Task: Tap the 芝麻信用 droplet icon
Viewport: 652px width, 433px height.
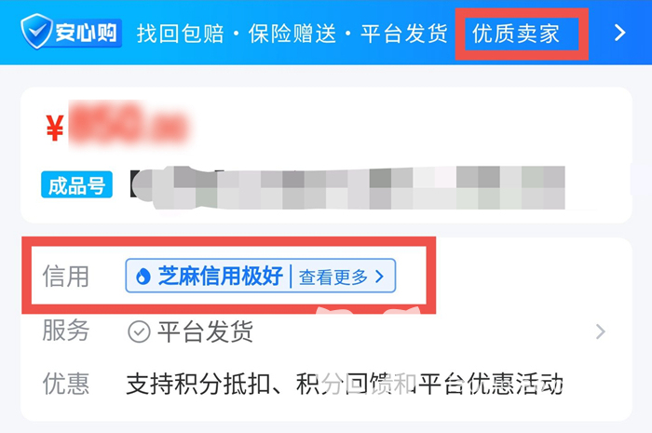Action: tap(143, 276)
